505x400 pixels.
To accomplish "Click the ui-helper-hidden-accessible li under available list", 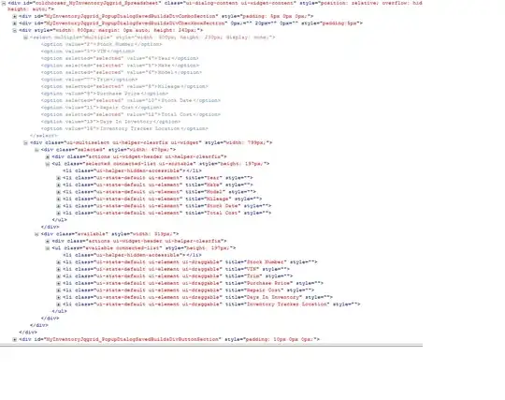I will click(x=133, y=255).
